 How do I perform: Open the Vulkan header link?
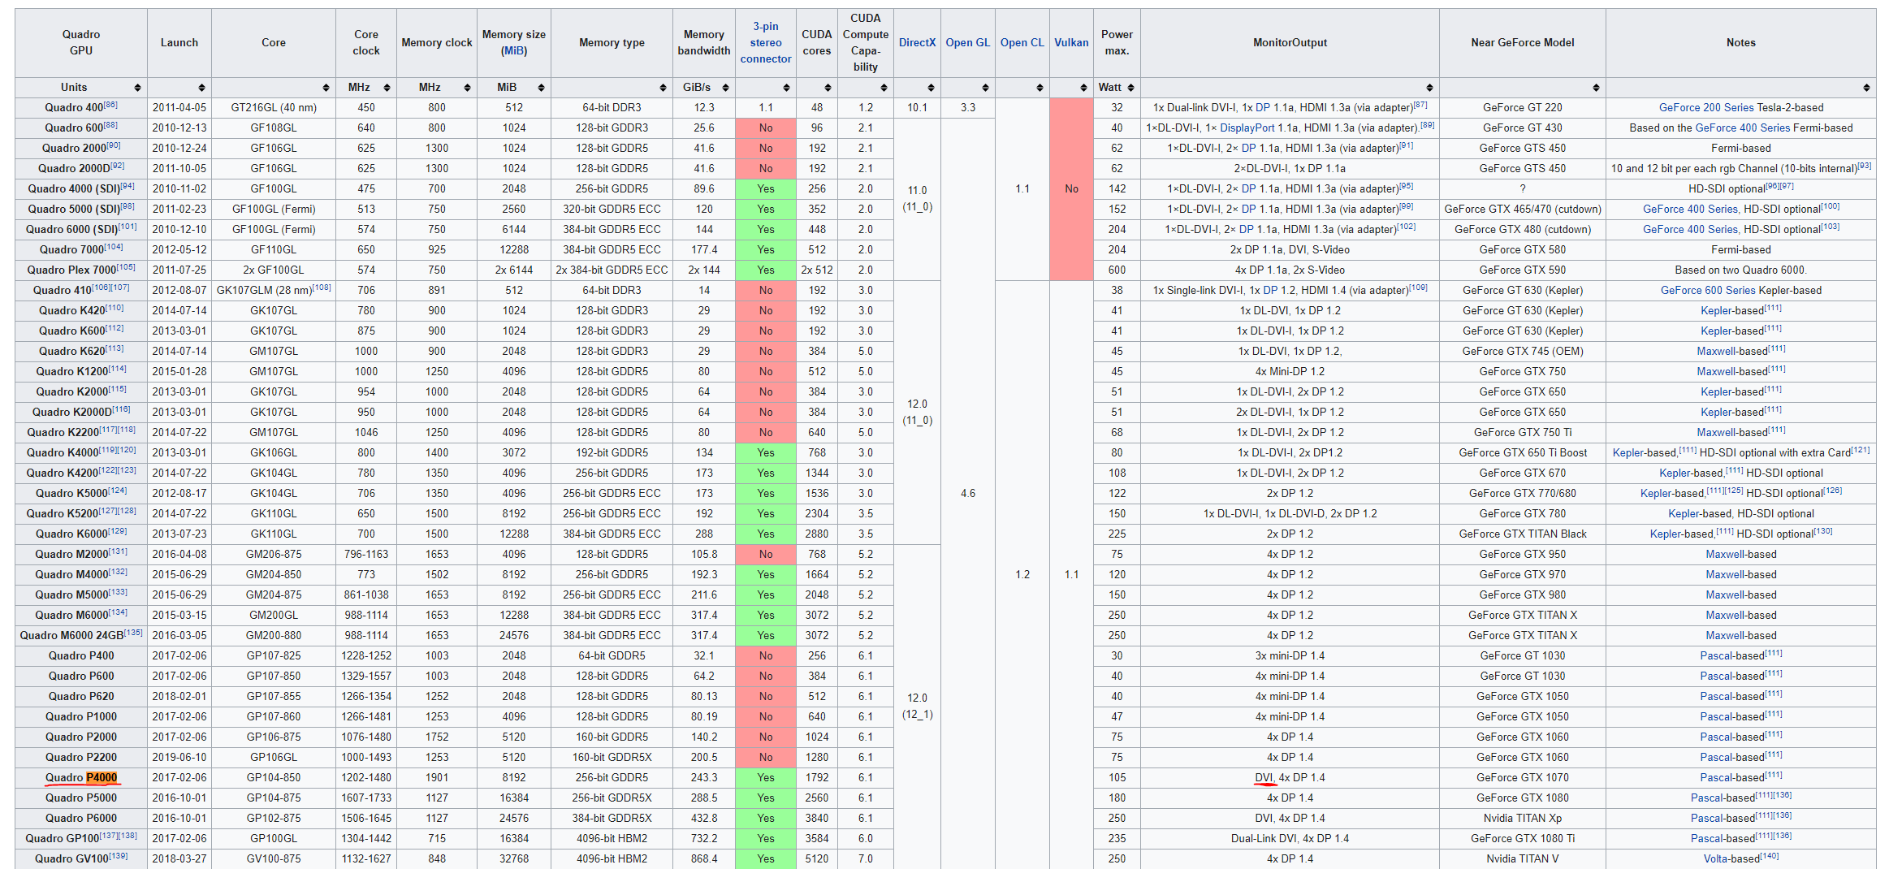[1071, 43]
